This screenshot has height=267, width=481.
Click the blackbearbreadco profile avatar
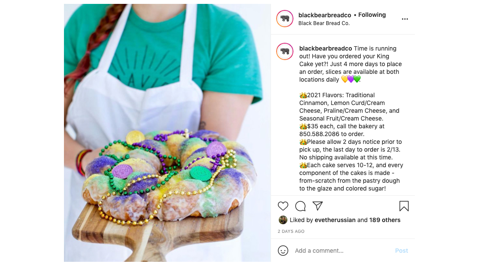pyautogui.click(x=285, y=19)
